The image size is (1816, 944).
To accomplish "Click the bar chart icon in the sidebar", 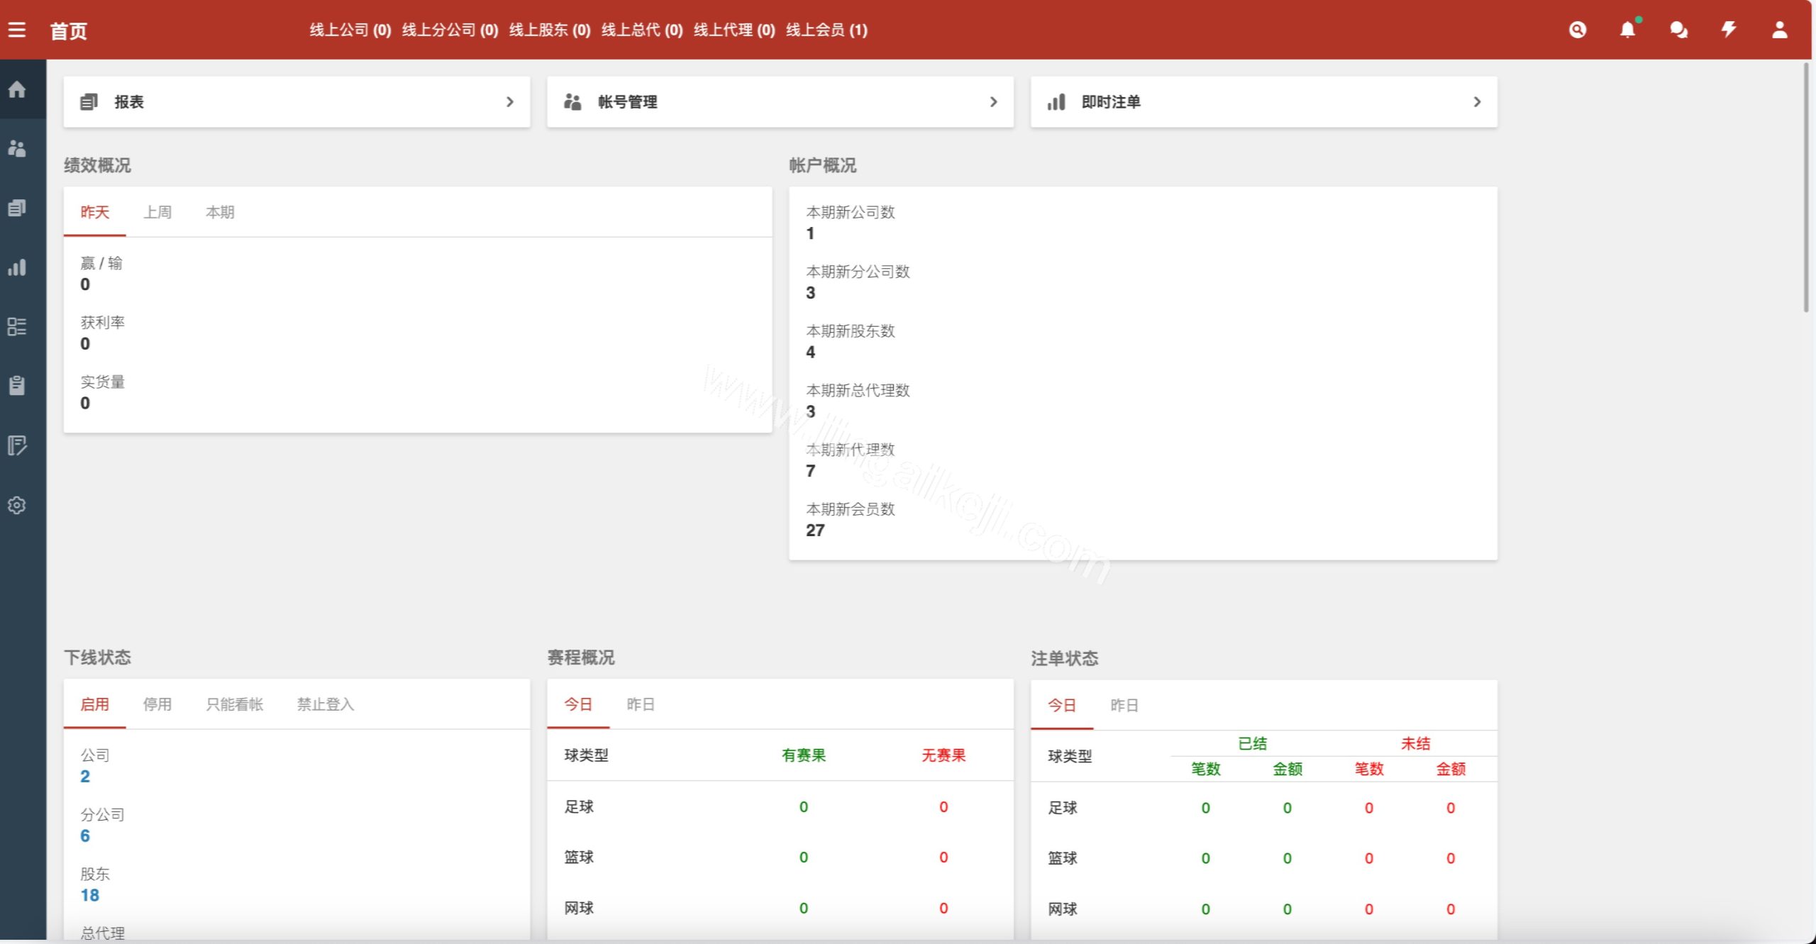I will [17, 267].
